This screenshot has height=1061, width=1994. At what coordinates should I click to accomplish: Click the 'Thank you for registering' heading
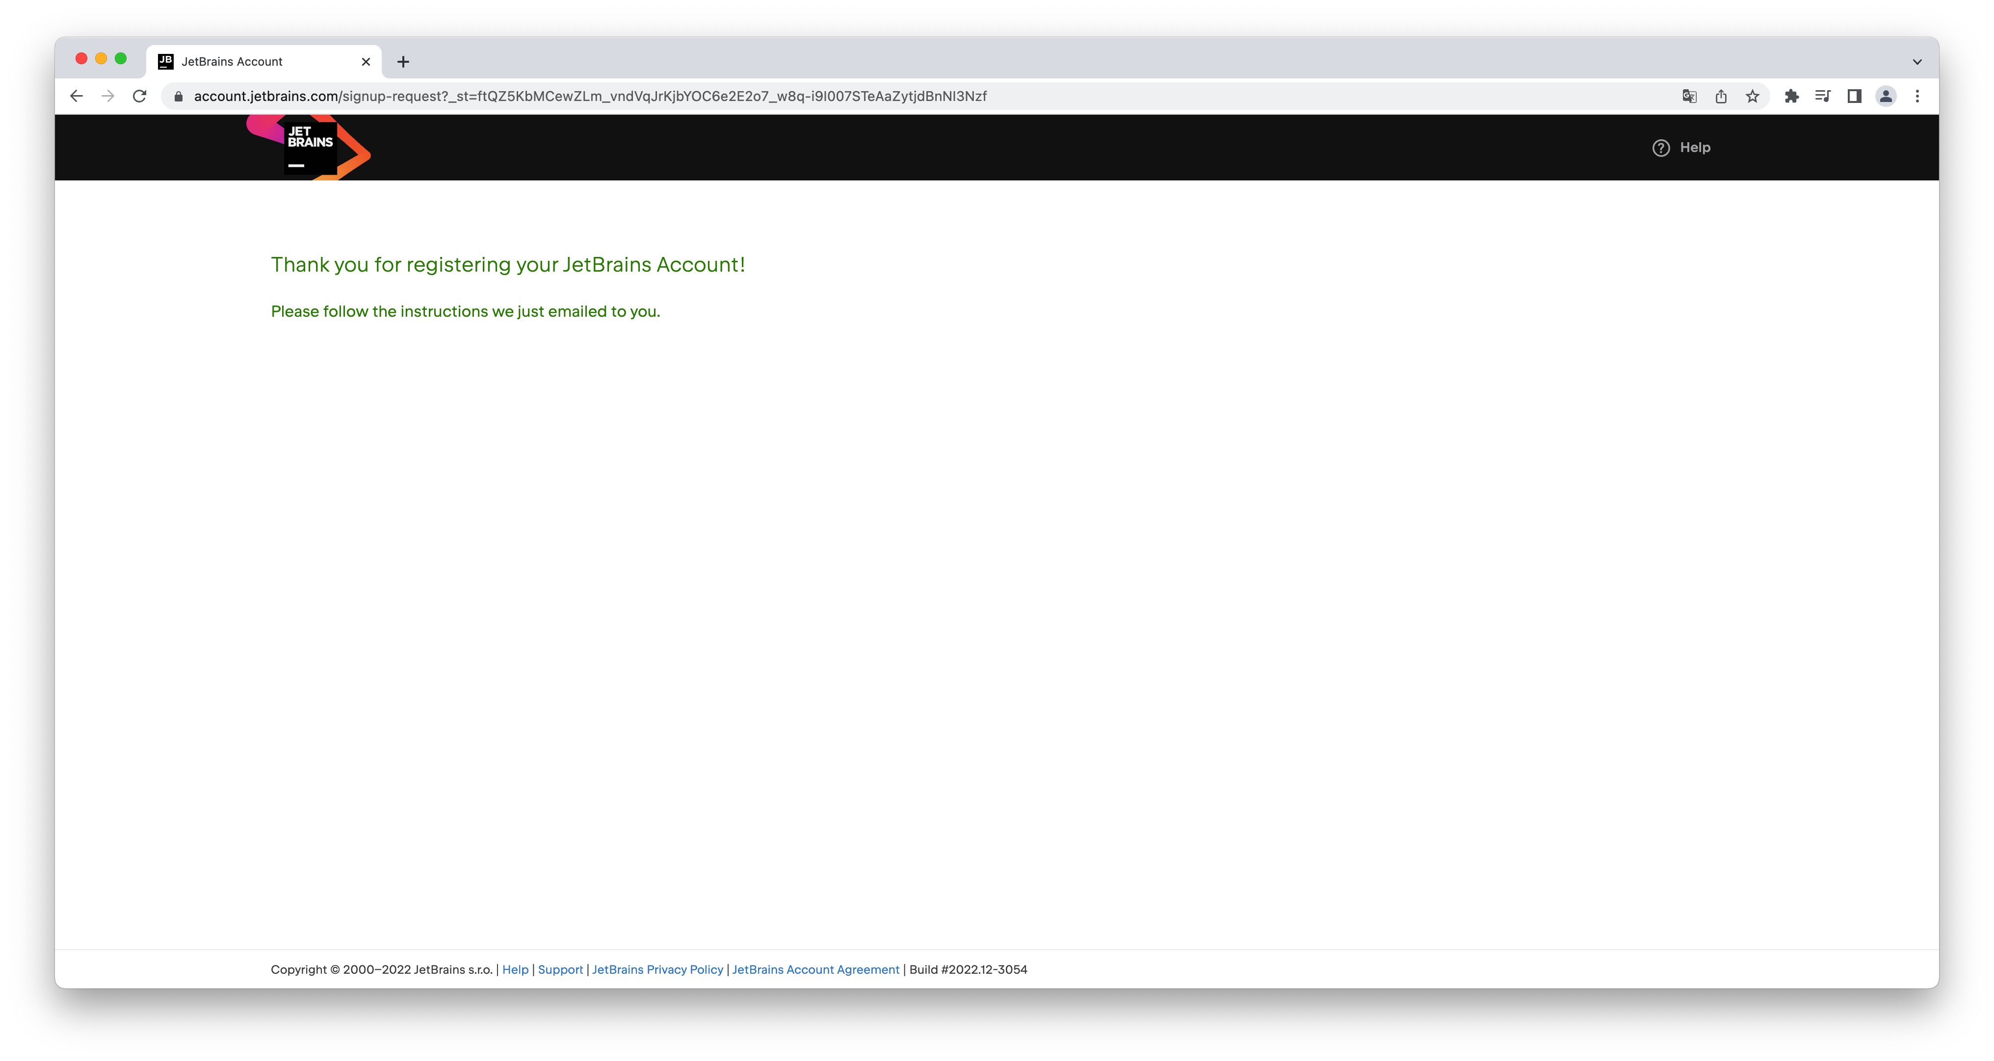[508, 264]
